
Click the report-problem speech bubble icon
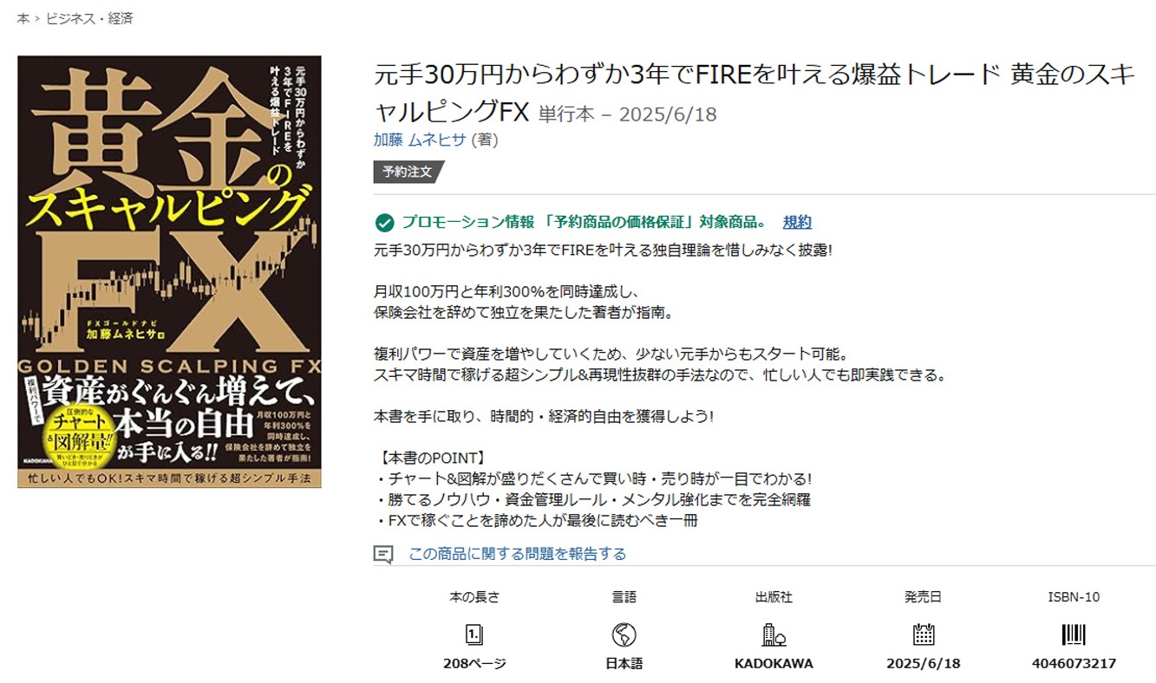point(383,554)
